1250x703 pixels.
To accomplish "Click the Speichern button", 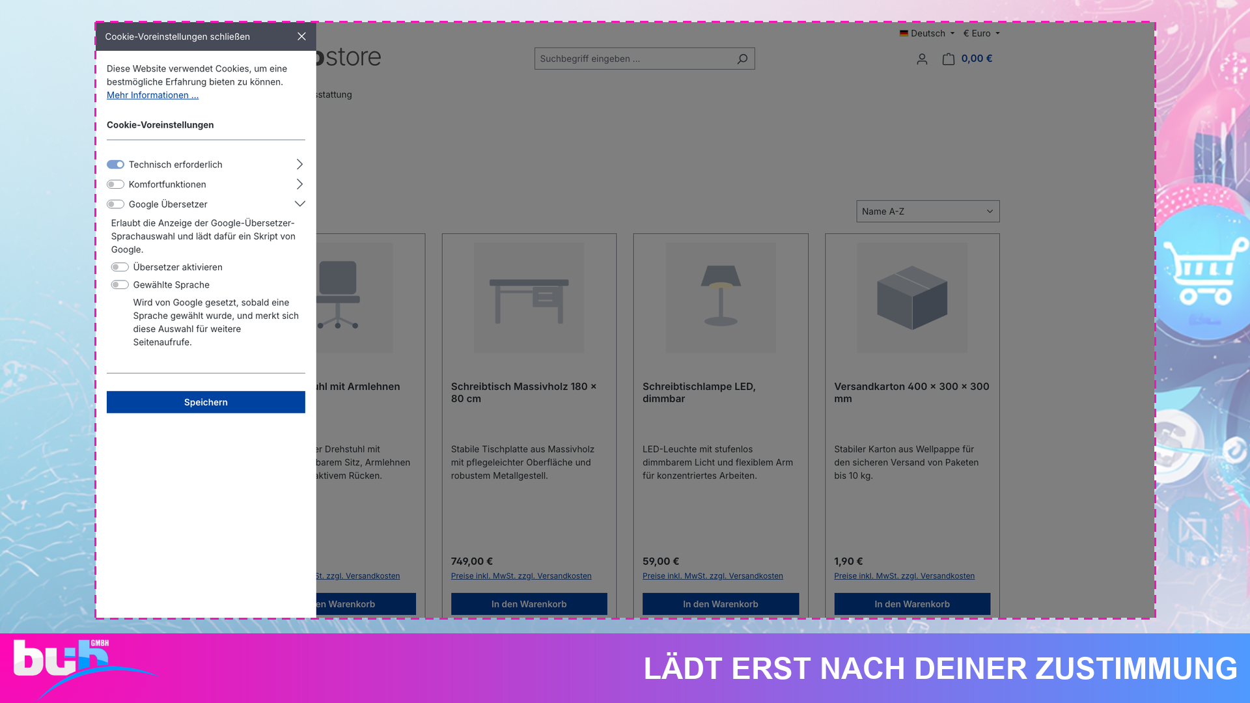I will (206, 402).
